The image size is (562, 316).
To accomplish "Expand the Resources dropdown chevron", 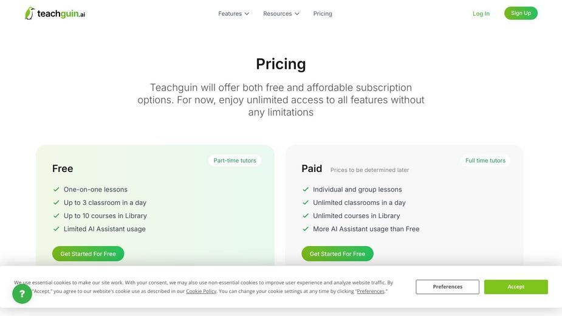I will pyautogui.click(x=296, y=13).
